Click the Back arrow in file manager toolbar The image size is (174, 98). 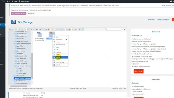pyautogui.click(x=10, y=29)
